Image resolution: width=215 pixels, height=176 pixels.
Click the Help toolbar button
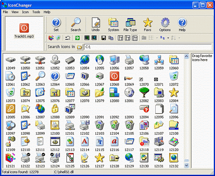(182, 25)
